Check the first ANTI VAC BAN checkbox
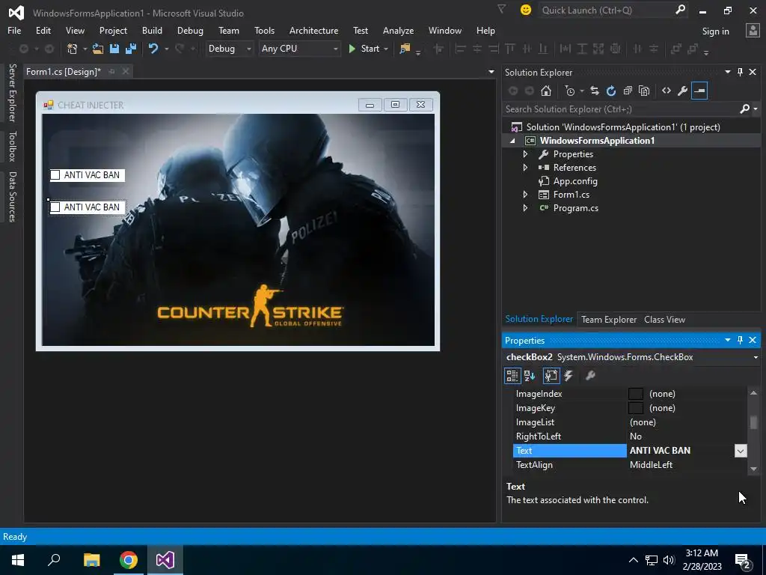Image resolution: width=766 pixels, height=575 pixels. [55, 175]
